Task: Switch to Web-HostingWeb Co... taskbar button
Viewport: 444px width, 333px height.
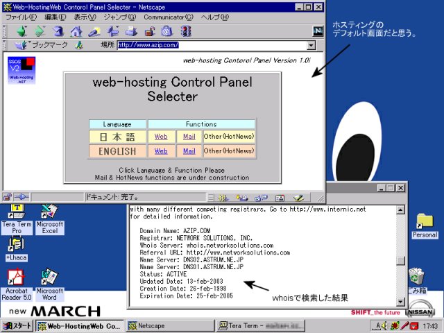Action: coord(80,326)
